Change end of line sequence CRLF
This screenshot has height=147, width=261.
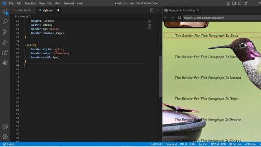pos(193,144)
